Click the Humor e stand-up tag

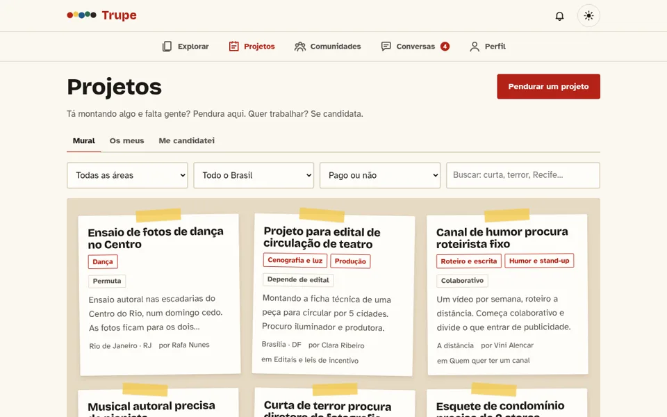click(x=539, y=261)
